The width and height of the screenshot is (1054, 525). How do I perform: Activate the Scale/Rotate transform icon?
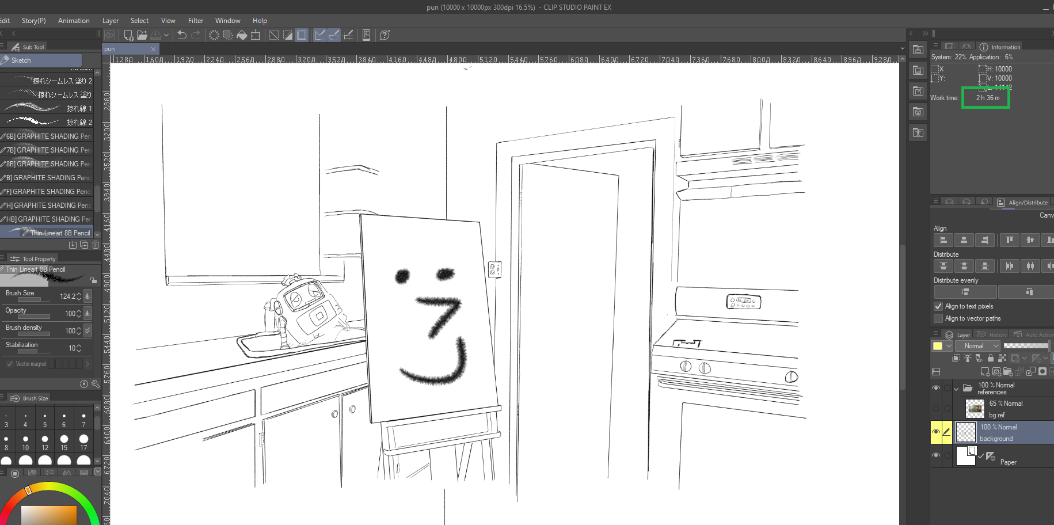(x=256, y=35)
